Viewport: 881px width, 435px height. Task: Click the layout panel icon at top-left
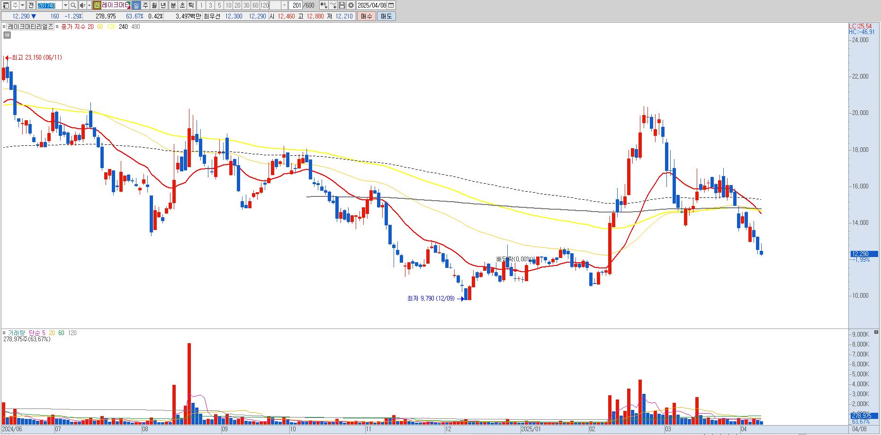click(6, 5)
